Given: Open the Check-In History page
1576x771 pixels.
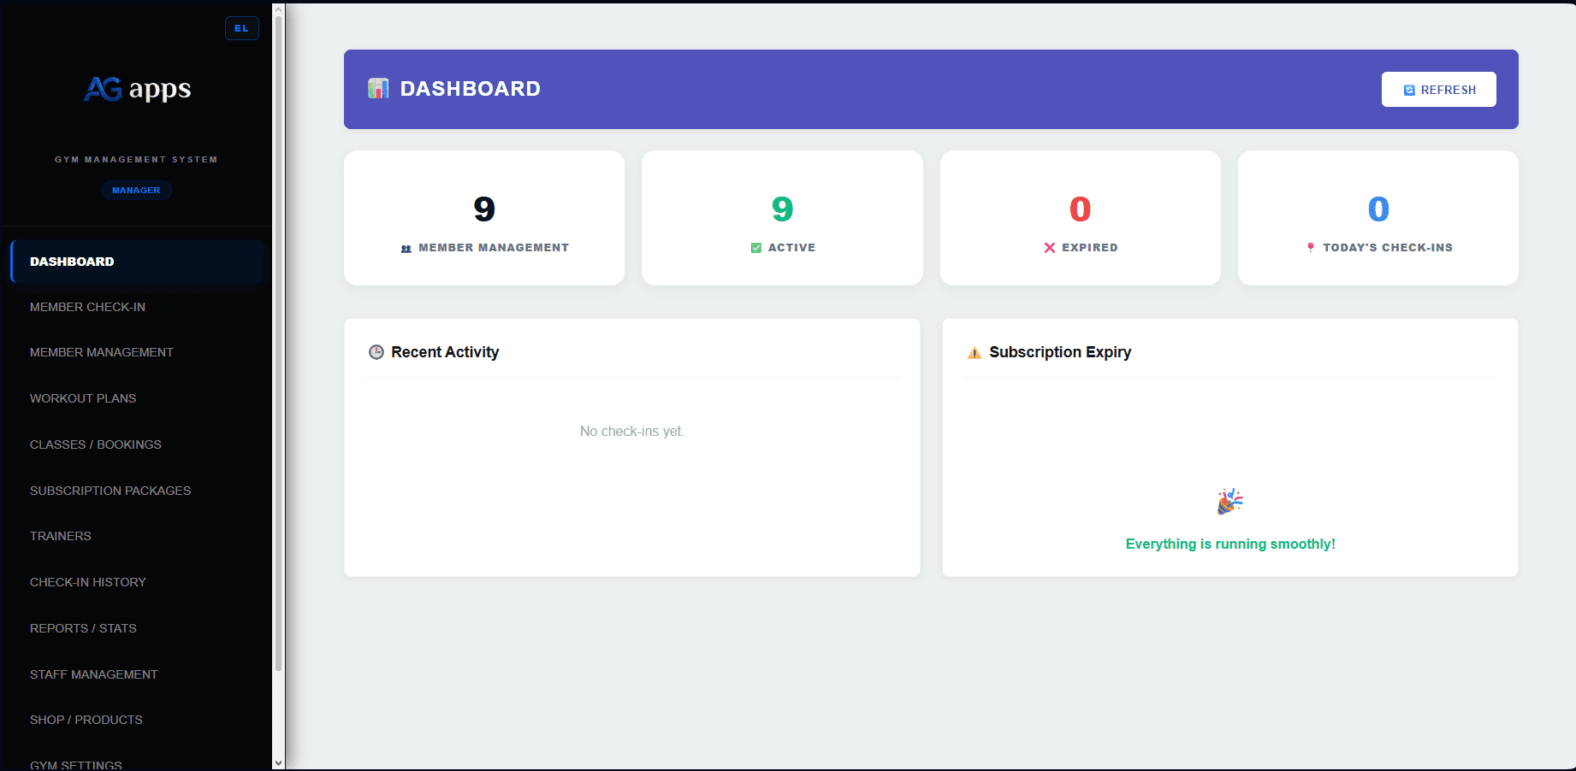Looking at the screenshot, I should click(x=87, y=582).
